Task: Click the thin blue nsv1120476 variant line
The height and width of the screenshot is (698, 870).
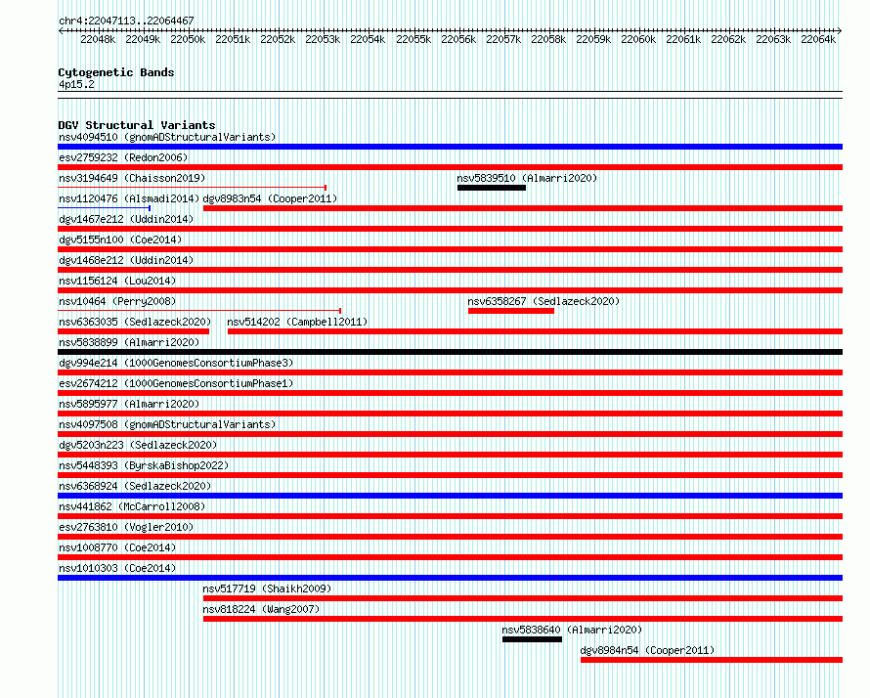Action: coord(105,208)
